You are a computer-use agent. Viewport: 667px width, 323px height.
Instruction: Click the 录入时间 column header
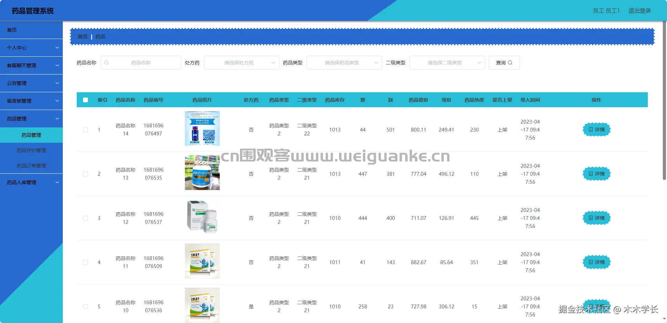(530, 100)
